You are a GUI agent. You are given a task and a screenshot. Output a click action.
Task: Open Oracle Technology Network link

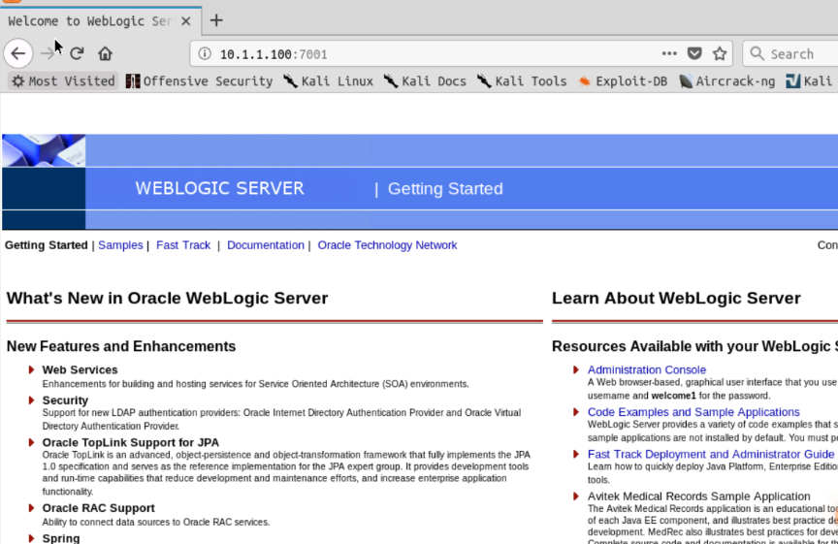click(x=387, y=245)
